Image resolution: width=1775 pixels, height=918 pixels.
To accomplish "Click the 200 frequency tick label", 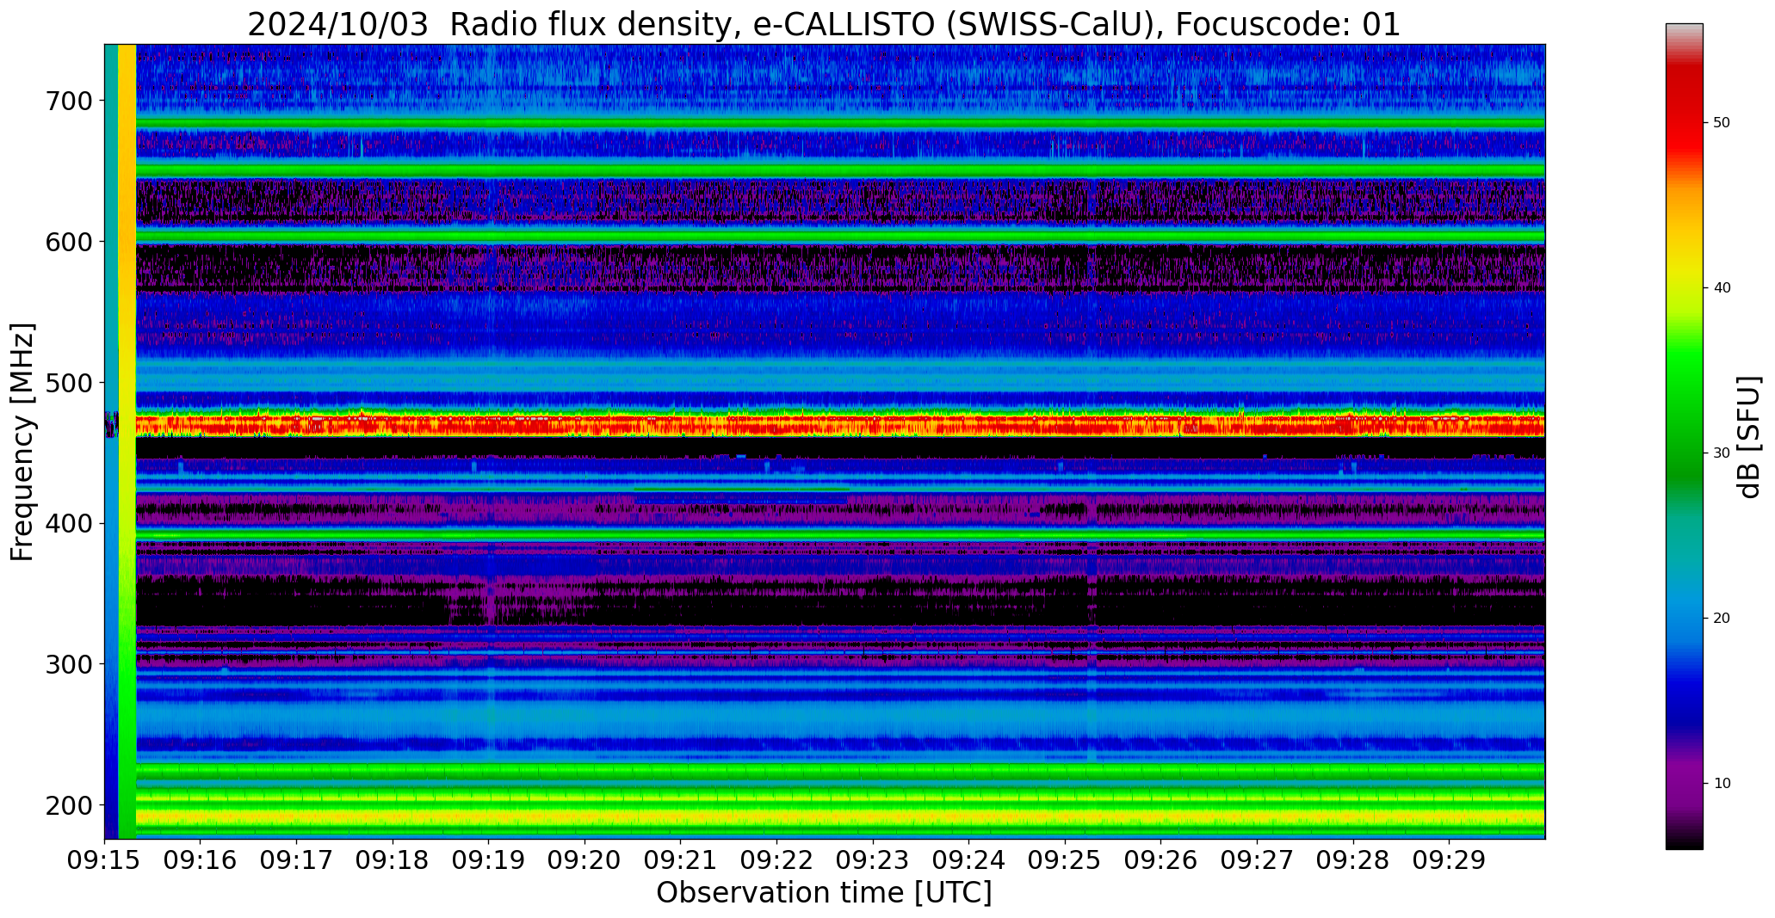I will tap(68, 805).
